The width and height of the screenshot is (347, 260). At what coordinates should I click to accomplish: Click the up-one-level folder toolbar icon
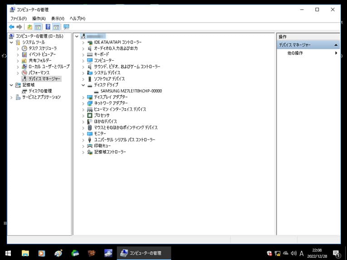click(x=30, y=27)
